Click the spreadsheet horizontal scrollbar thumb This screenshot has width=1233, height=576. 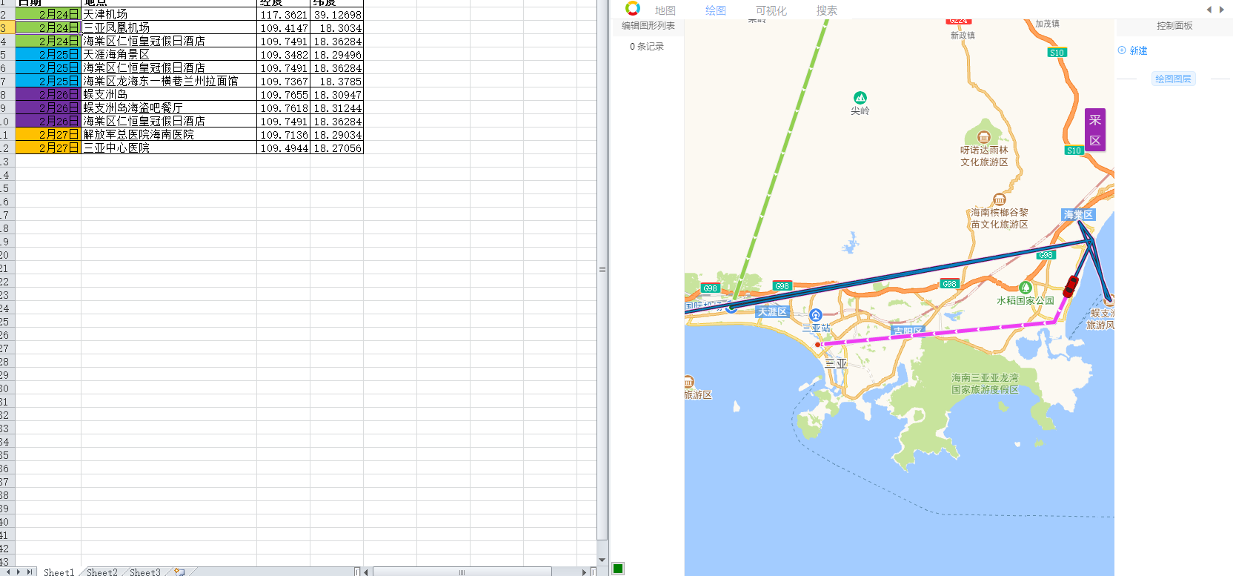click(462, 572)
